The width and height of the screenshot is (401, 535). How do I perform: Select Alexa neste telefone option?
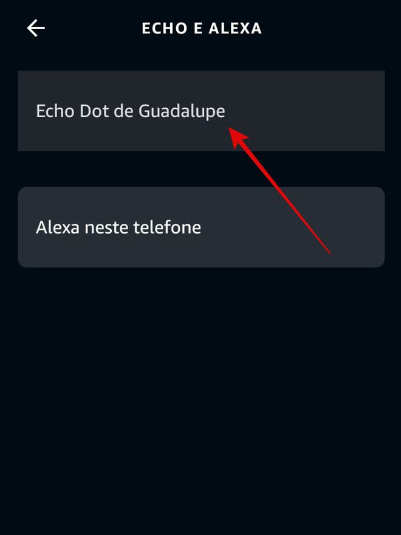coord(201,227)
